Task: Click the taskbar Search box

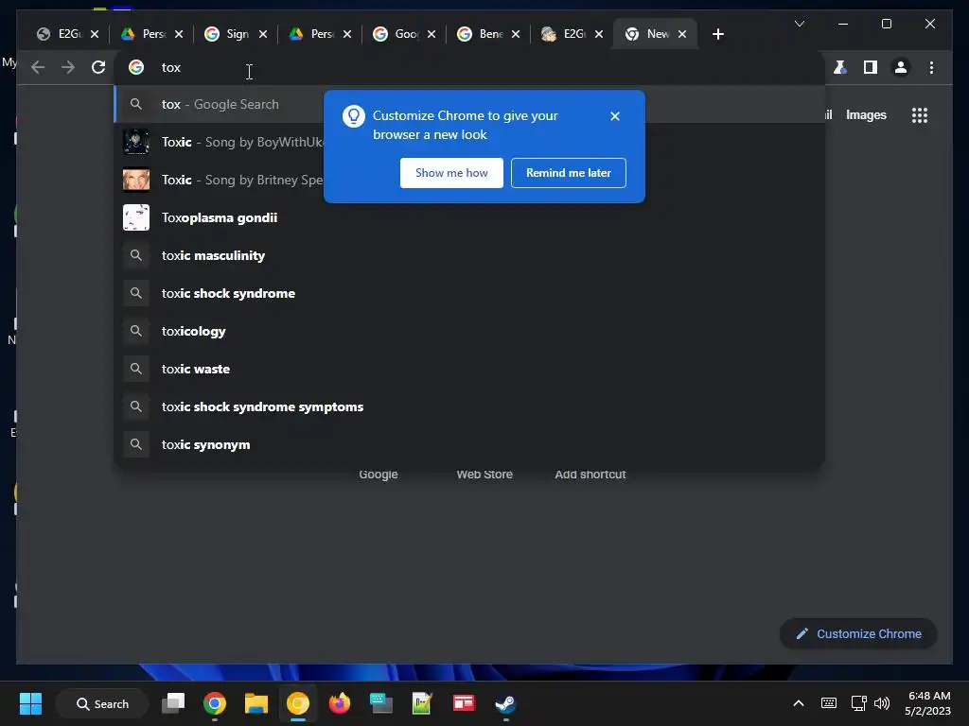Action: (x=102, y=703)
